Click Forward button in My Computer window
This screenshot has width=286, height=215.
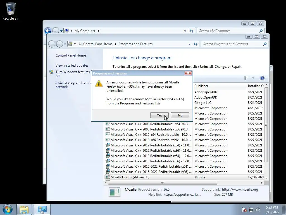[x=56, y=31]
